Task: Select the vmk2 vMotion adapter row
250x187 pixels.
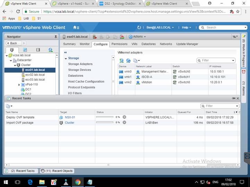Action: pos(177,82)
